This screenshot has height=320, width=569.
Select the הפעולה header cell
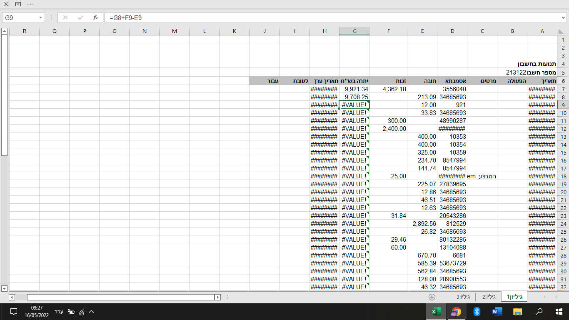point(512,81)
